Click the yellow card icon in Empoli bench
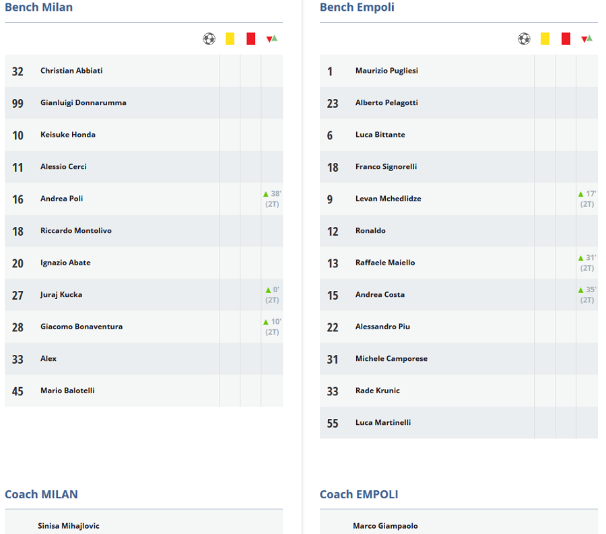The width and height of the screenshot is (606, 534). 545,38
